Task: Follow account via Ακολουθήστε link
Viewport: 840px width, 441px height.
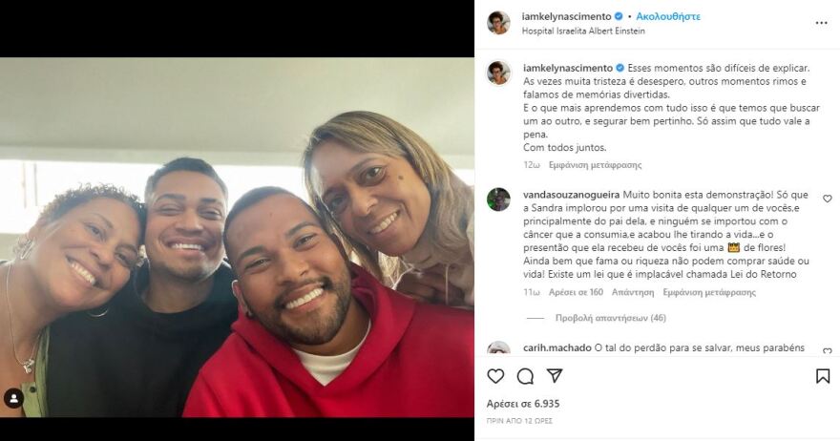Action: [x=668, y=16]
